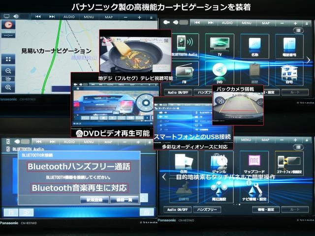Select MAP on the map screen top bar
Image resolution: width=315 pixels, height=236 pixels.
109,17
